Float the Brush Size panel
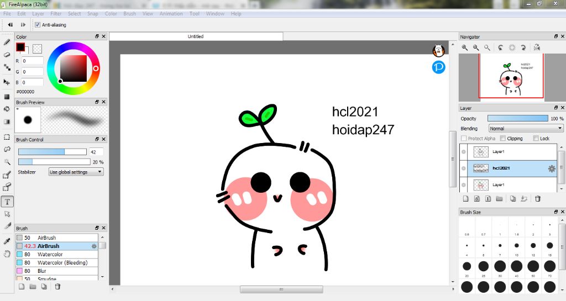566x301 pixels. click(x=556, y=212)
